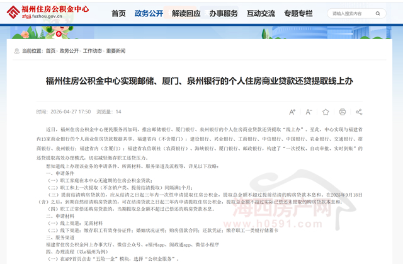
Task: Print the article using printer icon
Action: 343,112
